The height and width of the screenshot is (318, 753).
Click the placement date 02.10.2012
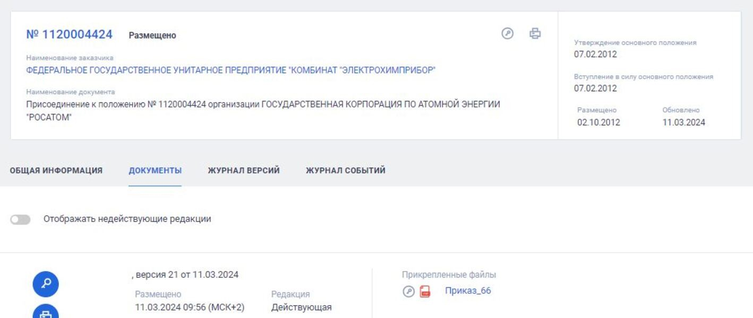598,122
